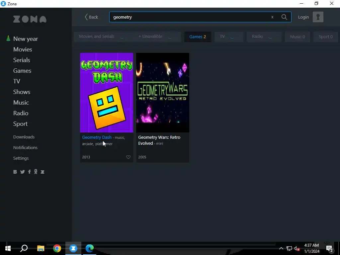
Task: Click the user avatar icon next to Login
Action: (x=318, y=17)
